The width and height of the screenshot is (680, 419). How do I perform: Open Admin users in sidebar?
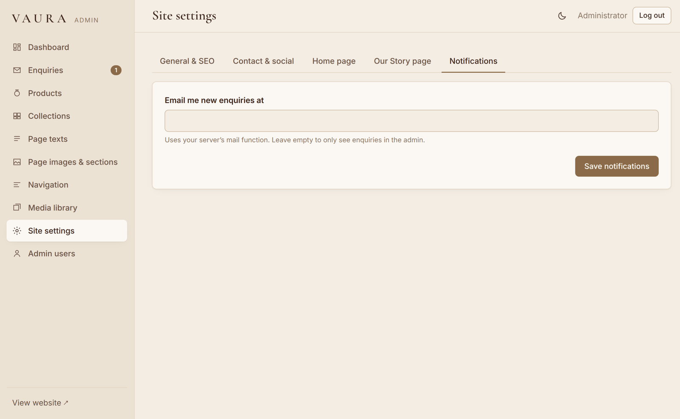coord(67,254)
